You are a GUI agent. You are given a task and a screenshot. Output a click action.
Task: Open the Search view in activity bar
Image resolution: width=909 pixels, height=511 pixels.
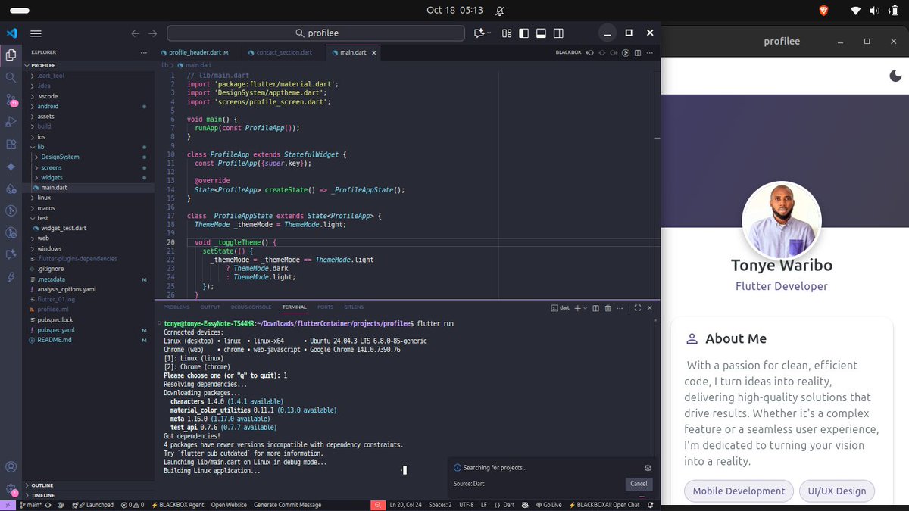pyautogui.click(x=11, y=77)
